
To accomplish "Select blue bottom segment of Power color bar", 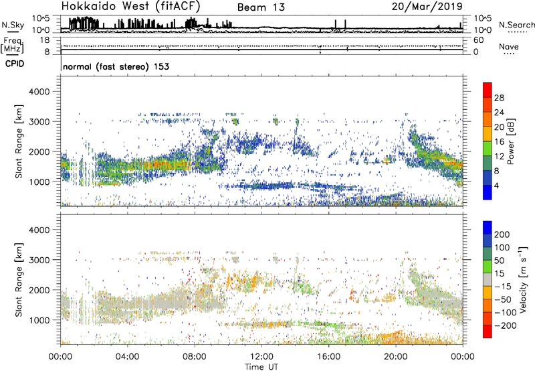I will [488, 192].
